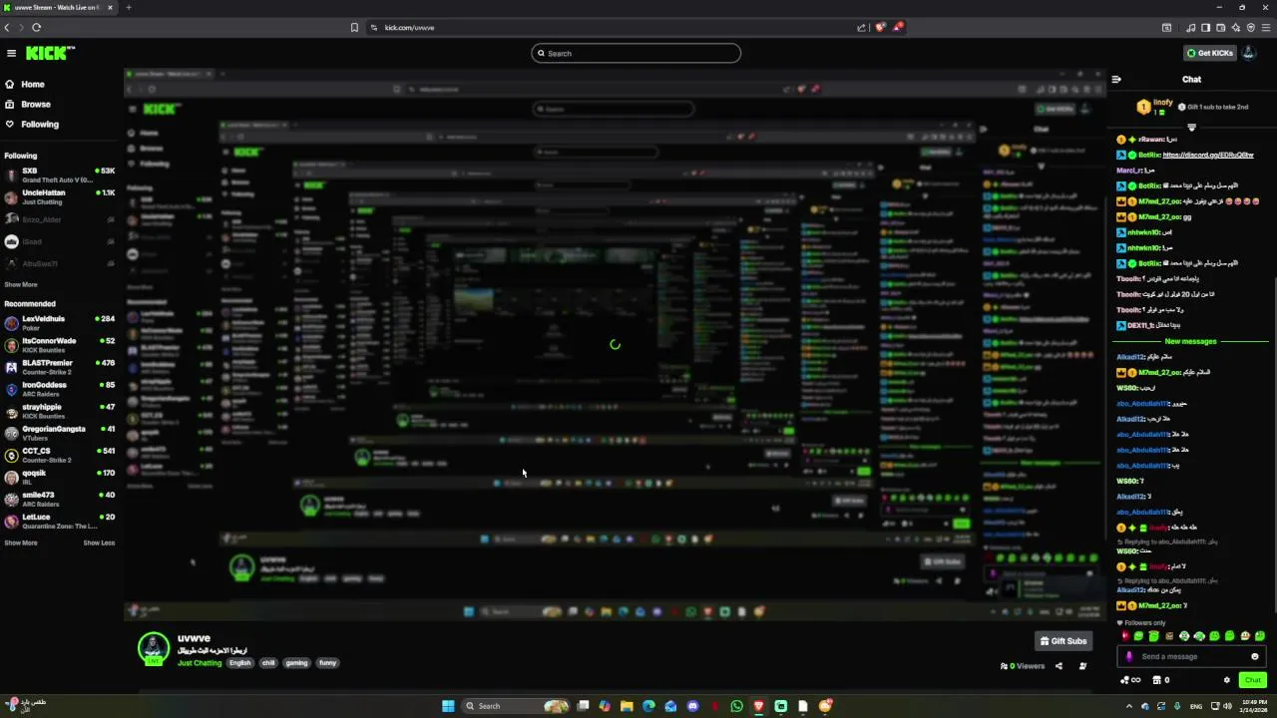The width and height of the screenshot is (1277, 718).
Task: Collapse the chat panel
Action: pos(1116,80)
